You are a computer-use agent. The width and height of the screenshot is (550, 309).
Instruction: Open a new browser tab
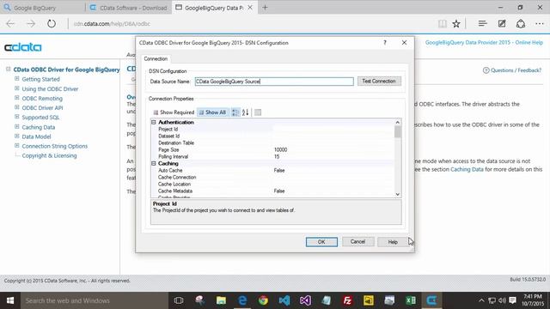[x=265, y=8]
